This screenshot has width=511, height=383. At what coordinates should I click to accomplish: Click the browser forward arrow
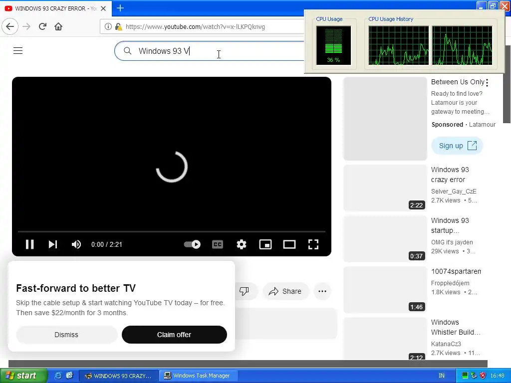26,26
